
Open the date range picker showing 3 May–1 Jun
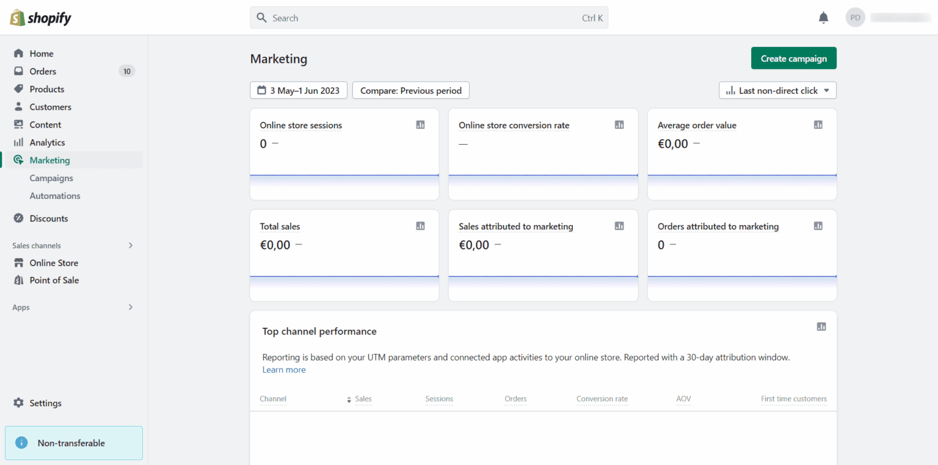click(299, 90)
